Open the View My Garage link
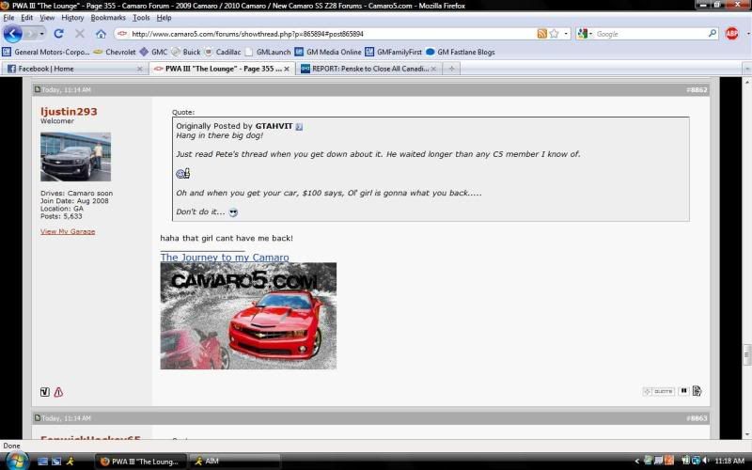This screenshot has width=752, height=470. [x=67, y=231]
